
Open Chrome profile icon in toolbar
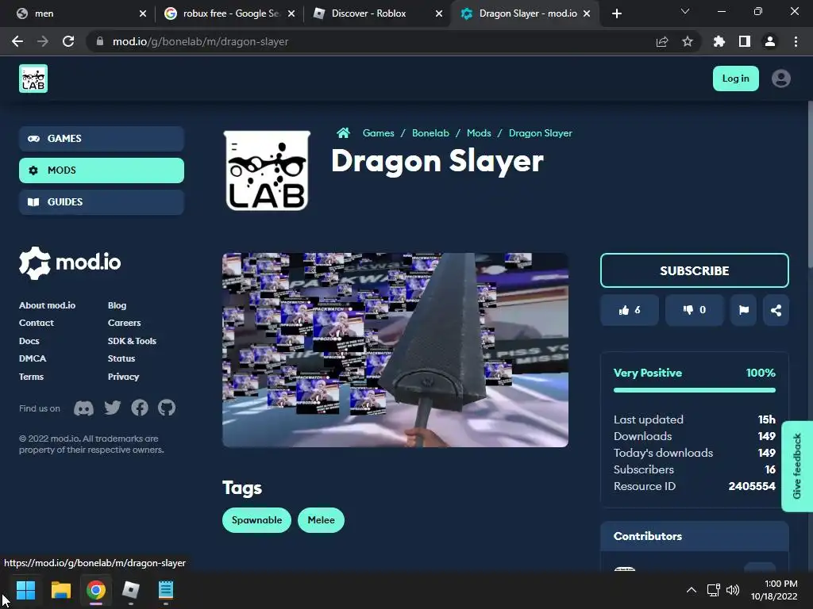[x=770, y=41]
